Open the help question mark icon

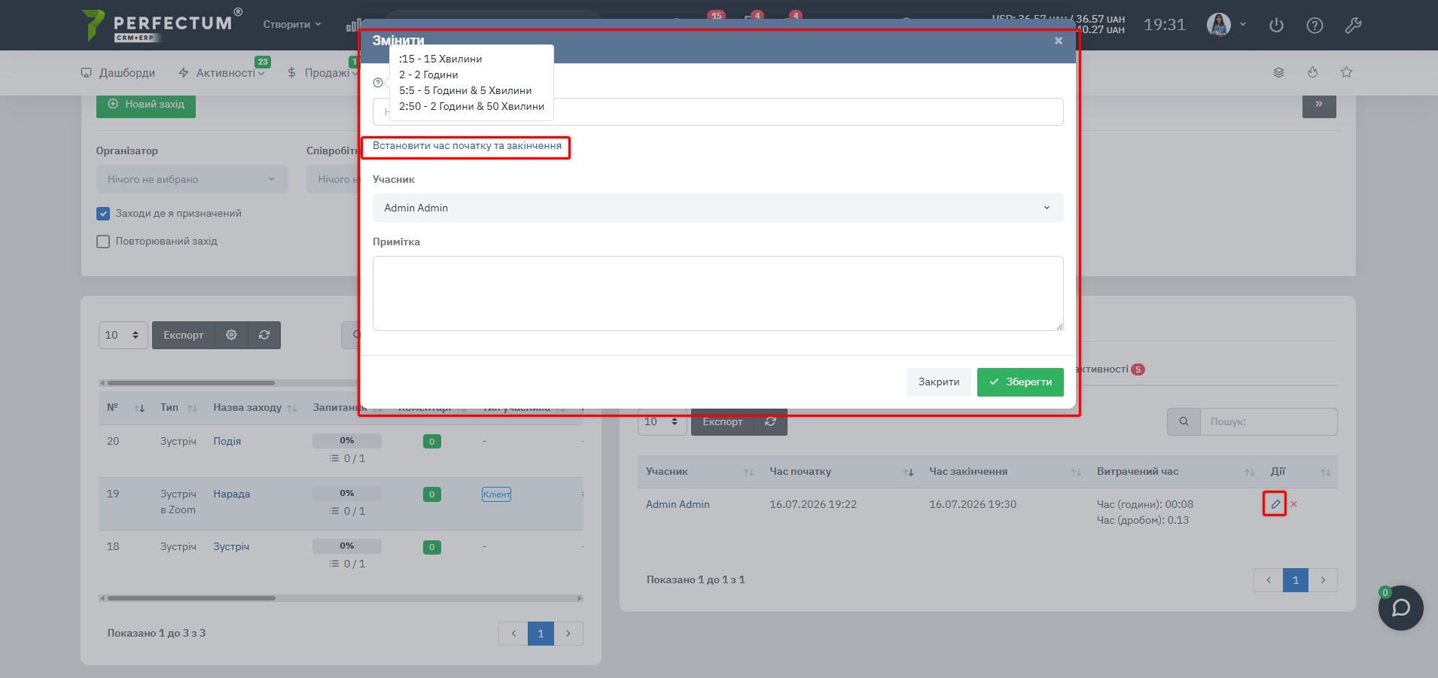point(1315,26)
